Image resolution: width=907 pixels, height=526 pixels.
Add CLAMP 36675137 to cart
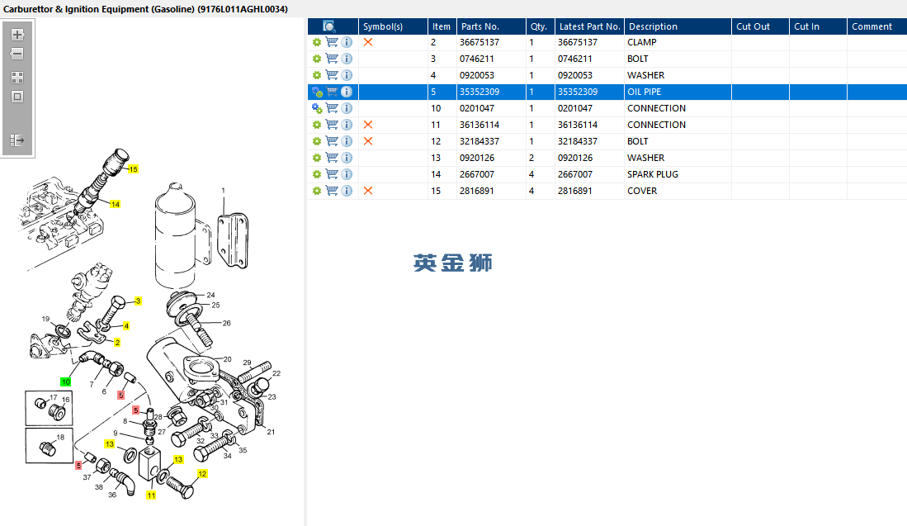[x=332, y=42]
